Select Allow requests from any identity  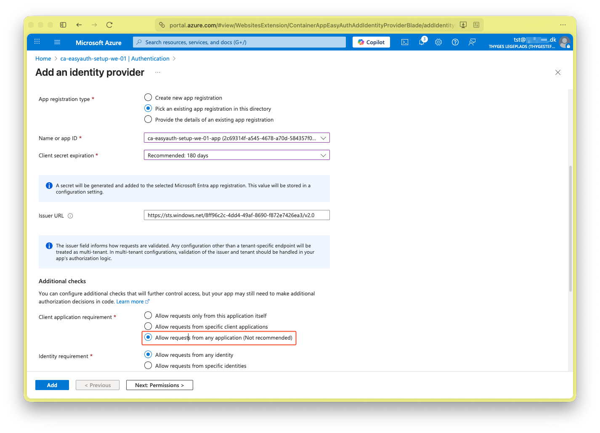148,354
